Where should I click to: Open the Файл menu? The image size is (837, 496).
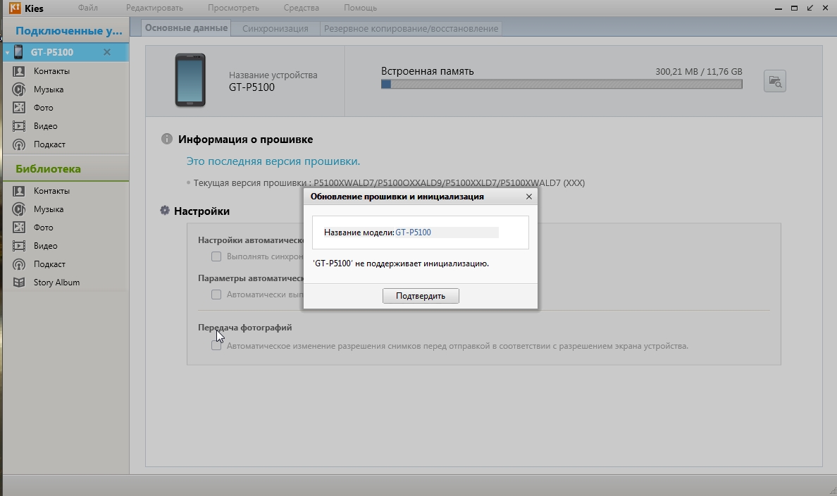click(87, 8)
